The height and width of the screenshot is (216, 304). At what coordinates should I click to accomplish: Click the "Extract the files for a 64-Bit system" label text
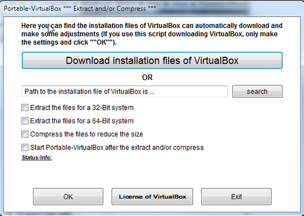tap(82, 121)
